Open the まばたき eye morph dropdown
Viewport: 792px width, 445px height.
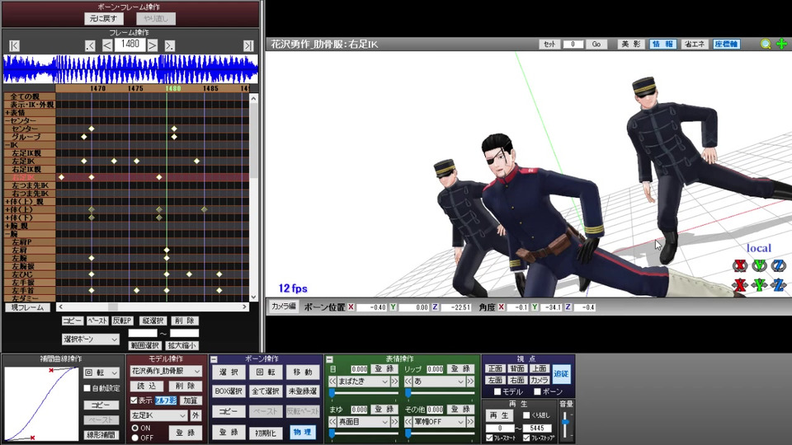point(362,382)
